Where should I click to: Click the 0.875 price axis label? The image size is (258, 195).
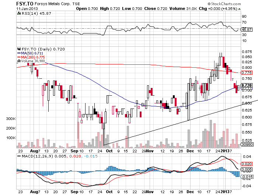click(247, 52)
